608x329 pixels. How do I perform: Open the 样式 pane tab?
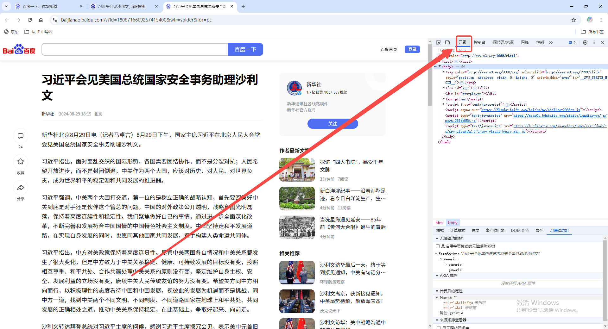click(x=440, y=231)
